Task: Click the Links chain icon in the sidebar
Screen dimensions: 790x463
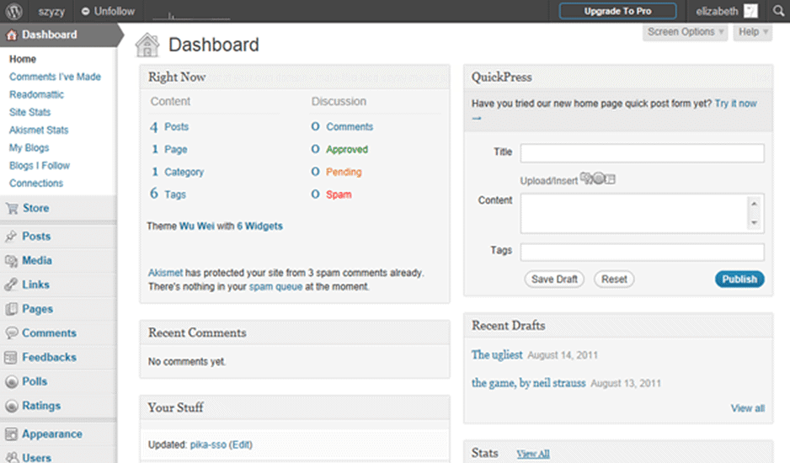Action: 12,285
